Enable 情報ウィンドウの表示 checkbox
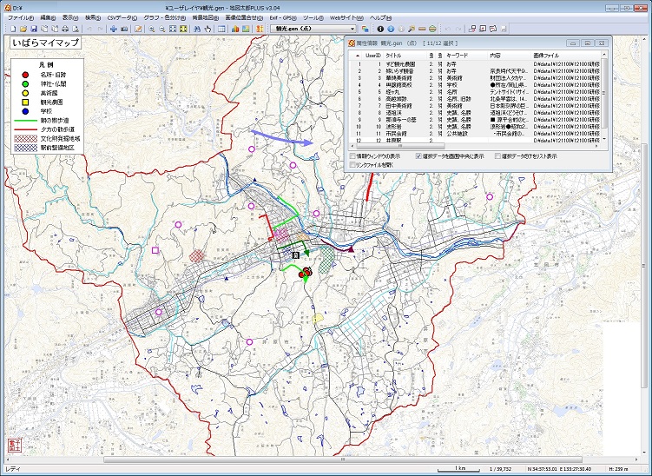Screen dimensions: 652x476 click(x=352, y=155)
